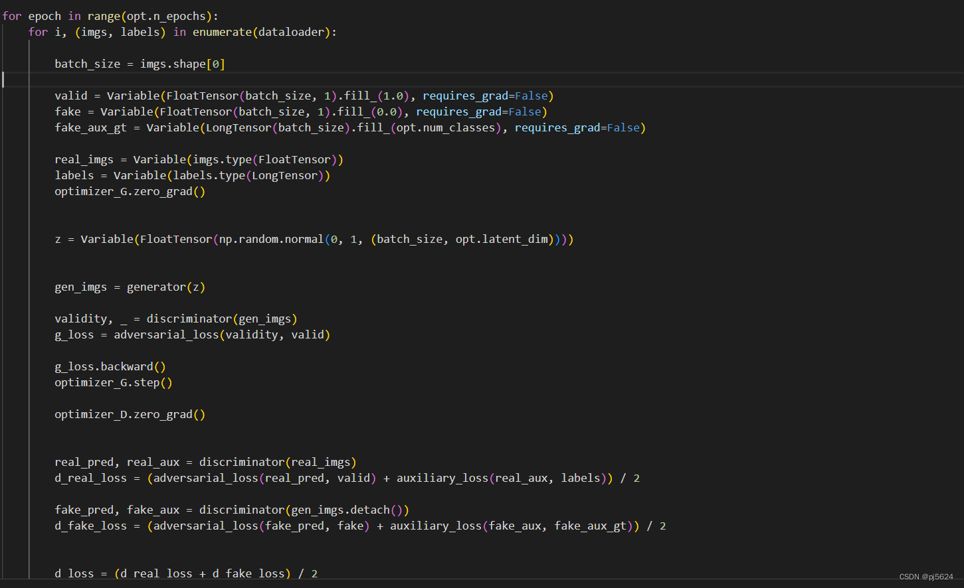Click the line 'optimizer_G.step()'
This screenshot has width=964, height=588.
point(114,382)
